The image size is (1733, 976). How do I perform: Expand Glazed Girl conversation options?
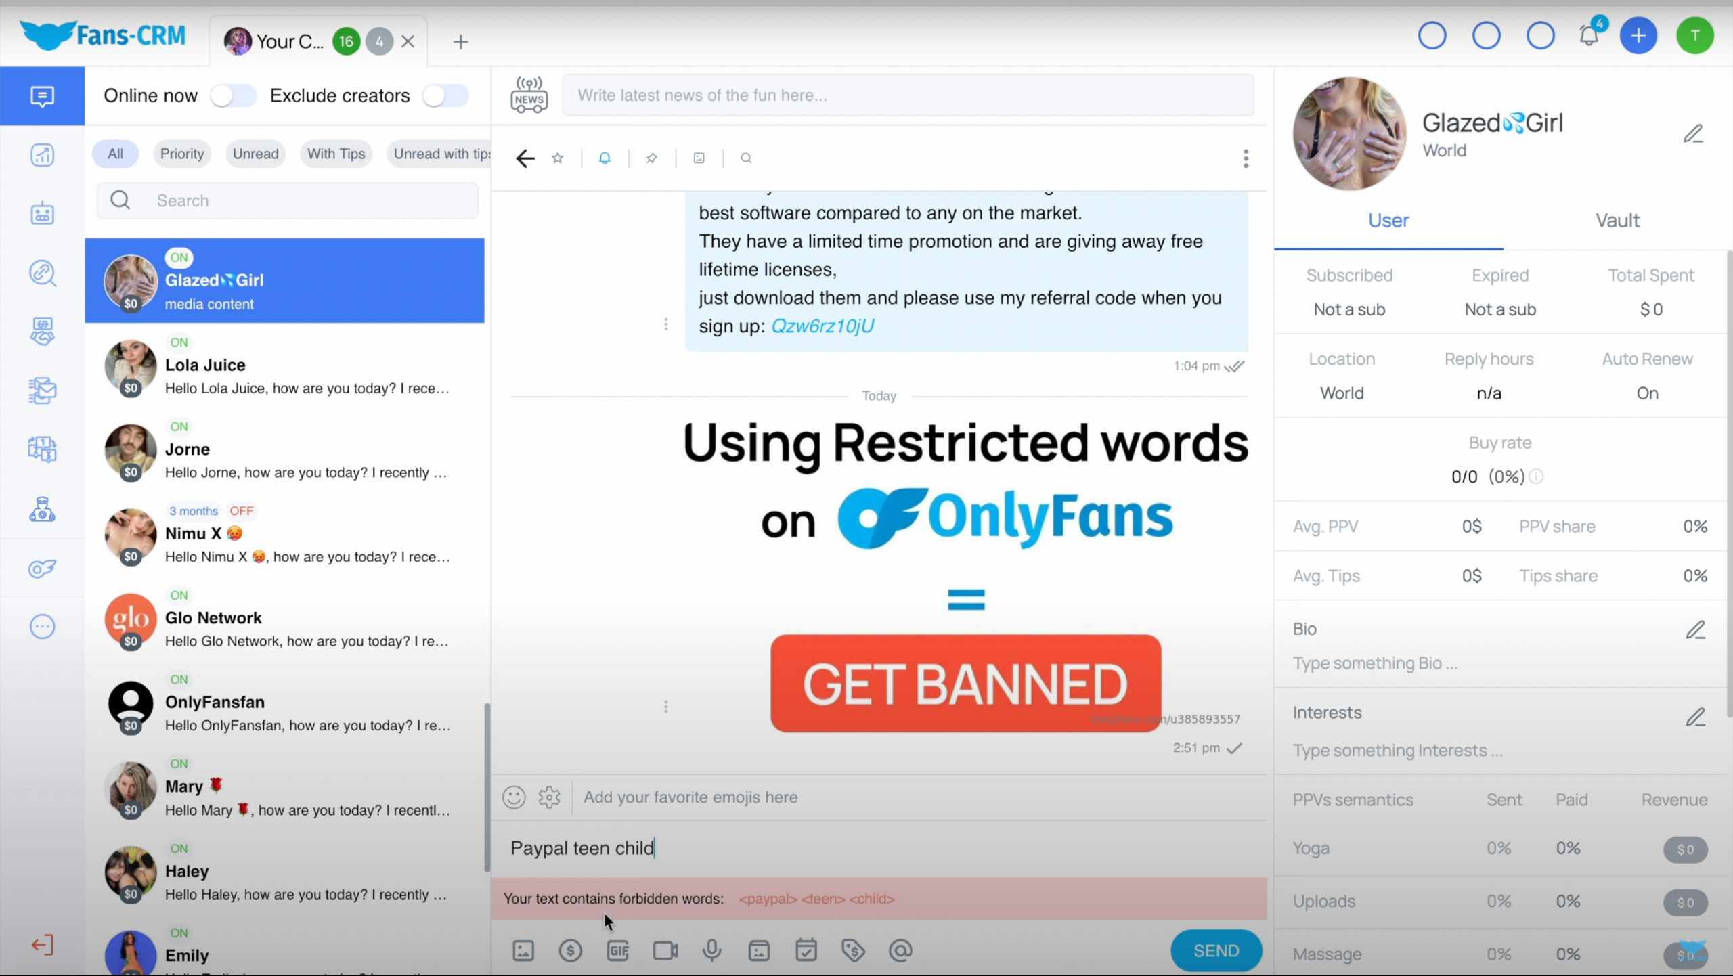tap(1245, 158)
